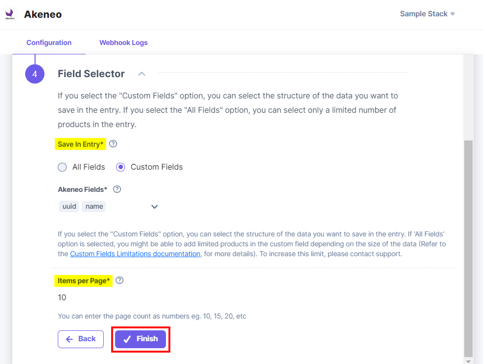Switch to the Configuration tab
Screen dimensions: 483x364
(x=48, y=43)
